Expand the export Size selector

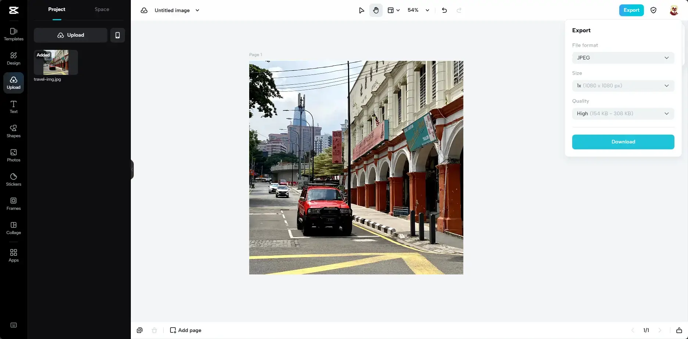[623, 85]
